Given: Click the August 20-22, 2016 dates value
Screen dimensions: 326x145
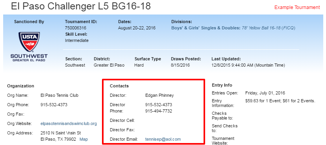Looking at the screenshot, I should click(x=137, y=28).
